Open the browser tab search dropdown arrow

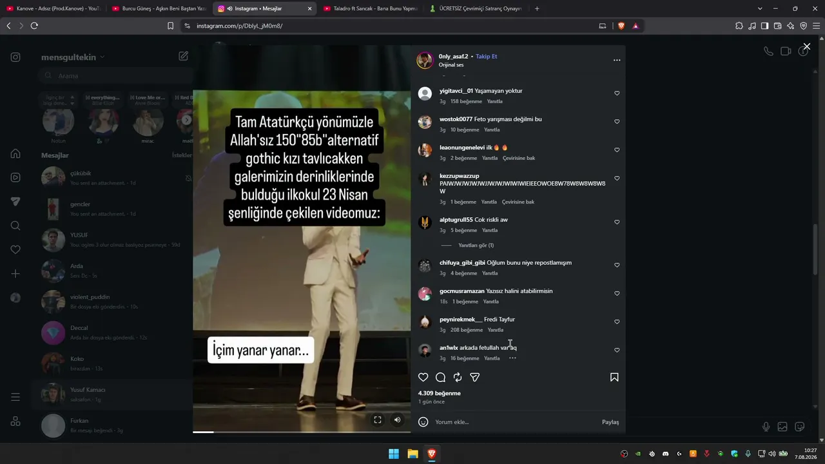tap(760, 8)
